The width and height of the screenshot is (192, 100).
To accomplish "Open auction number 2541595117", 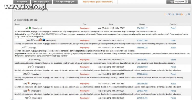I will point(142,28).
